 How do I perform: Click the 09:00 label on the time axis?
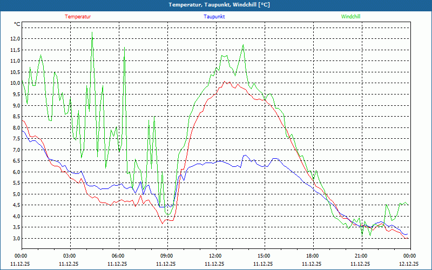pyautogui.click(x=167, y=256)
